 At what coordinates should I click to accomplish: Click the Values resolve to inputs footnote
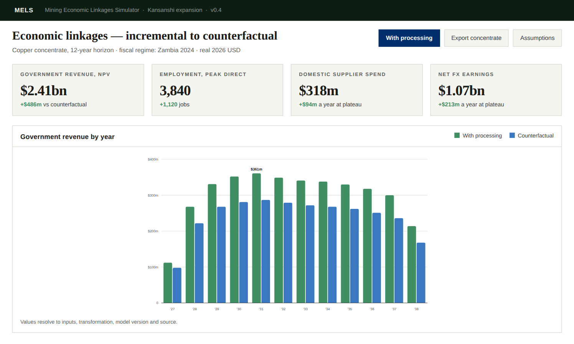coord(99,322)
